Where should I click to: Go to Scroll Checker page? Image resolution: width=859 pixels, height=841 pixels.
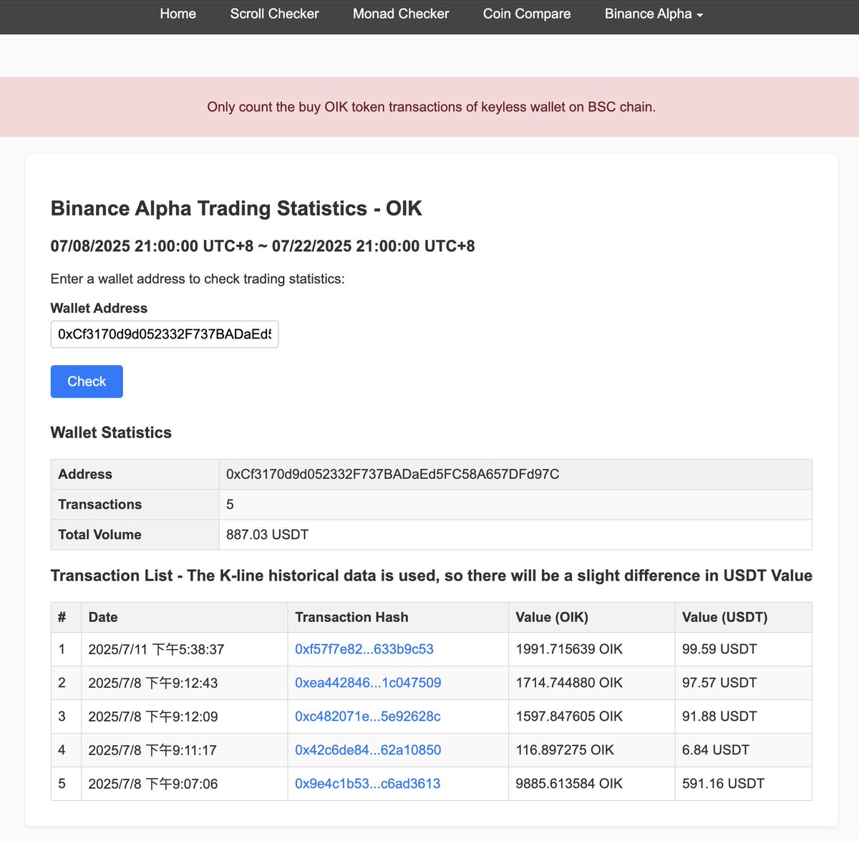click(274, 14)
